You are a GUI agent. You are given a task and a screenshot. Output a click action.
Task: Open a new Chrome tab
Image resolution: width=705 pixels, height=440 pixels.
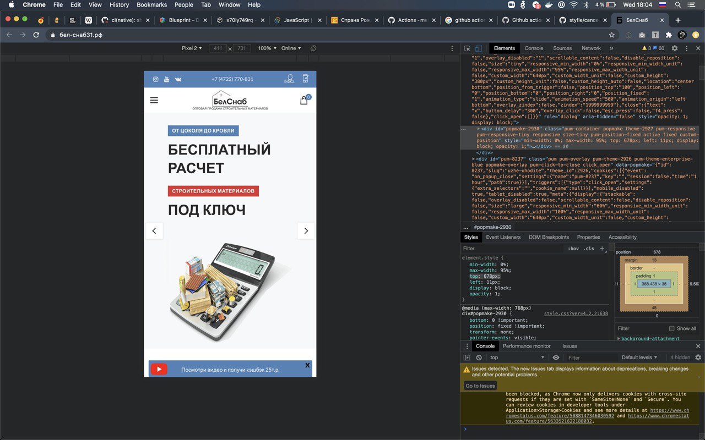point(678,20)
